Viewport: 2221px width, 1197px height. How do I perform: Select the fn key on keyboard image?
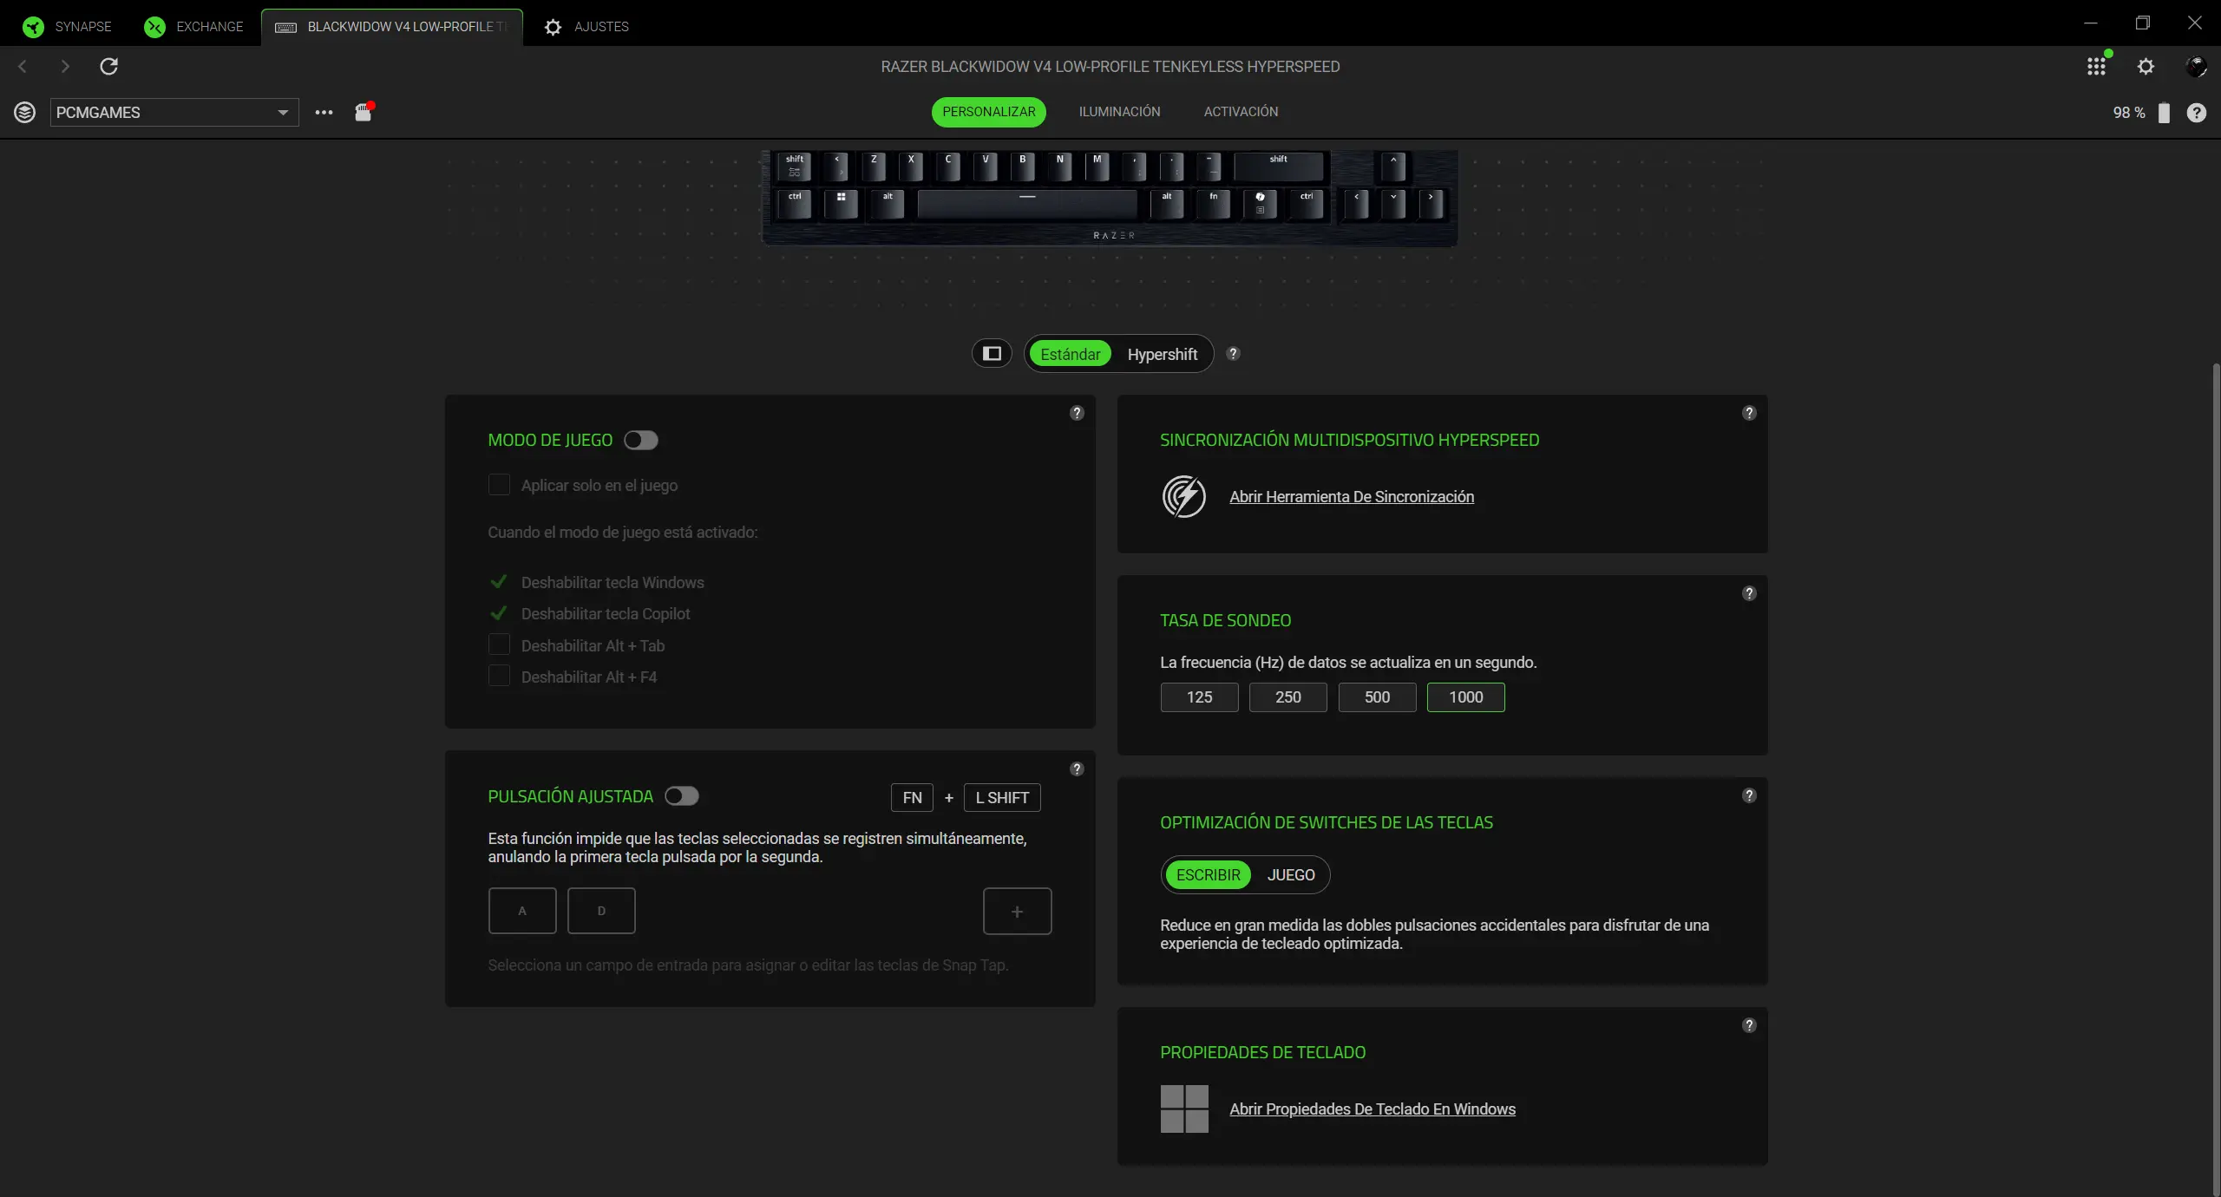tap(1213, 203)
